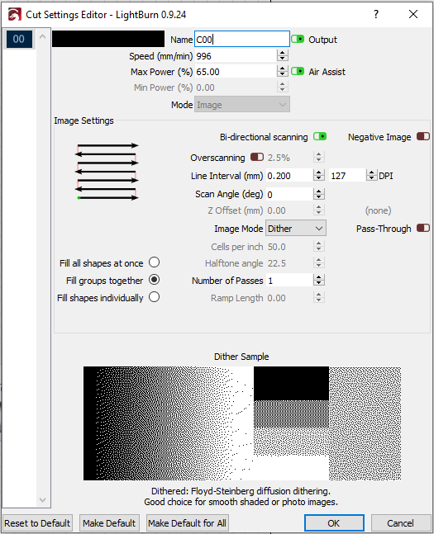Click the Reset to Default button
The width and height of the screenshot is (434, 534).
point(37,522)
